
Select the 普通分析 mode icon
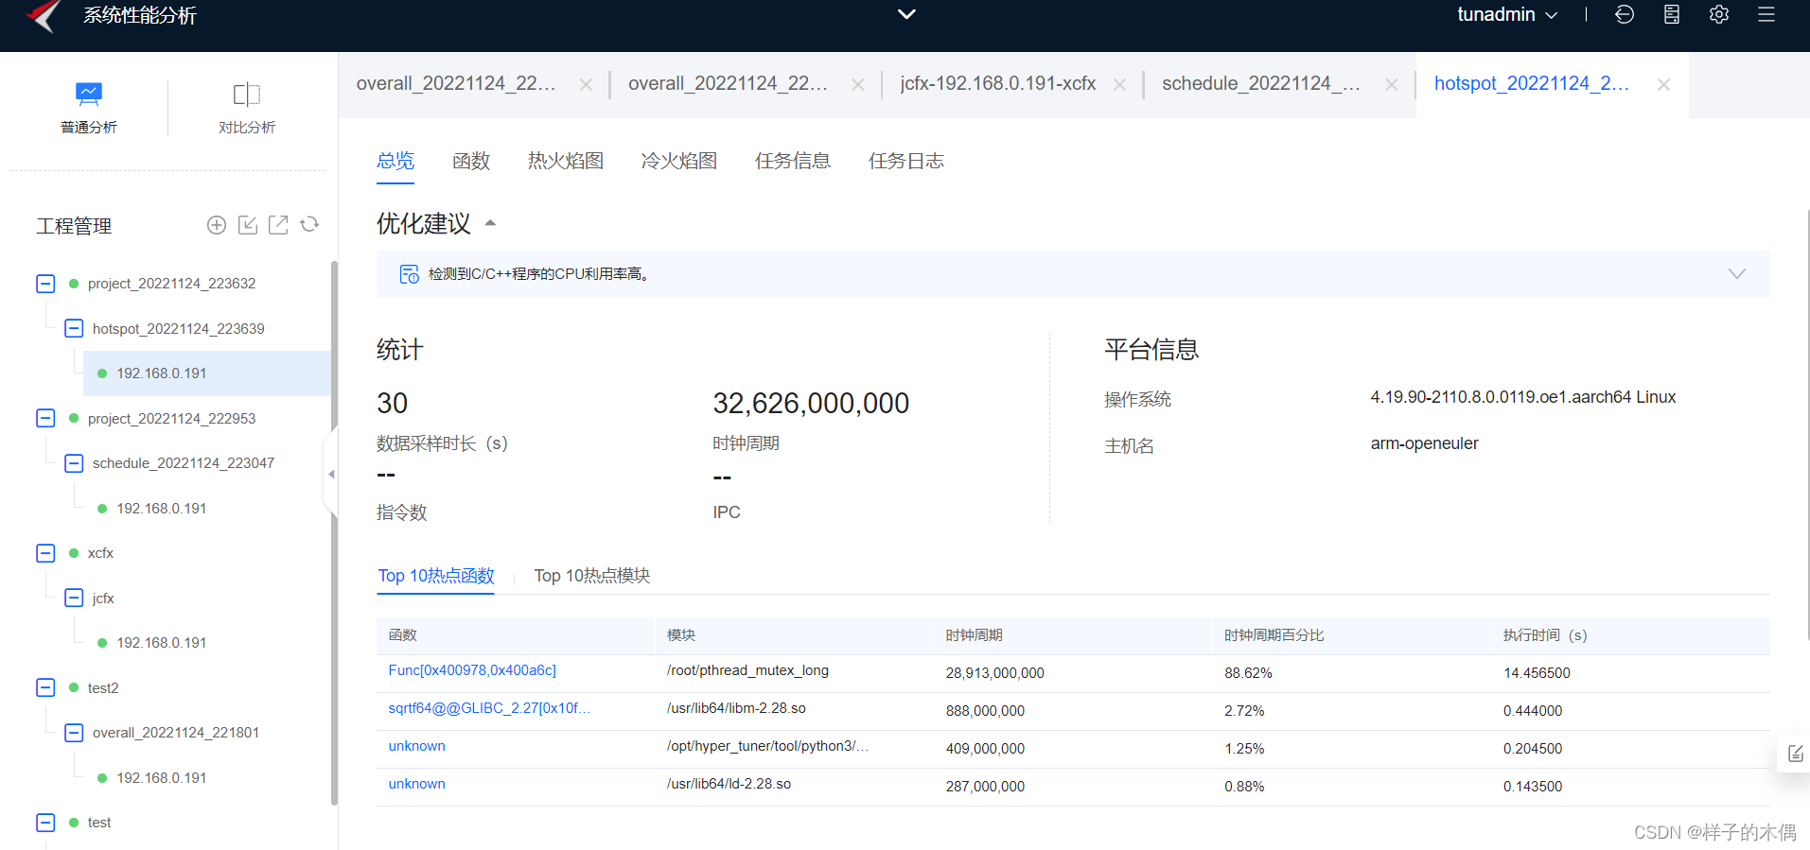click(x=88, y=94)
